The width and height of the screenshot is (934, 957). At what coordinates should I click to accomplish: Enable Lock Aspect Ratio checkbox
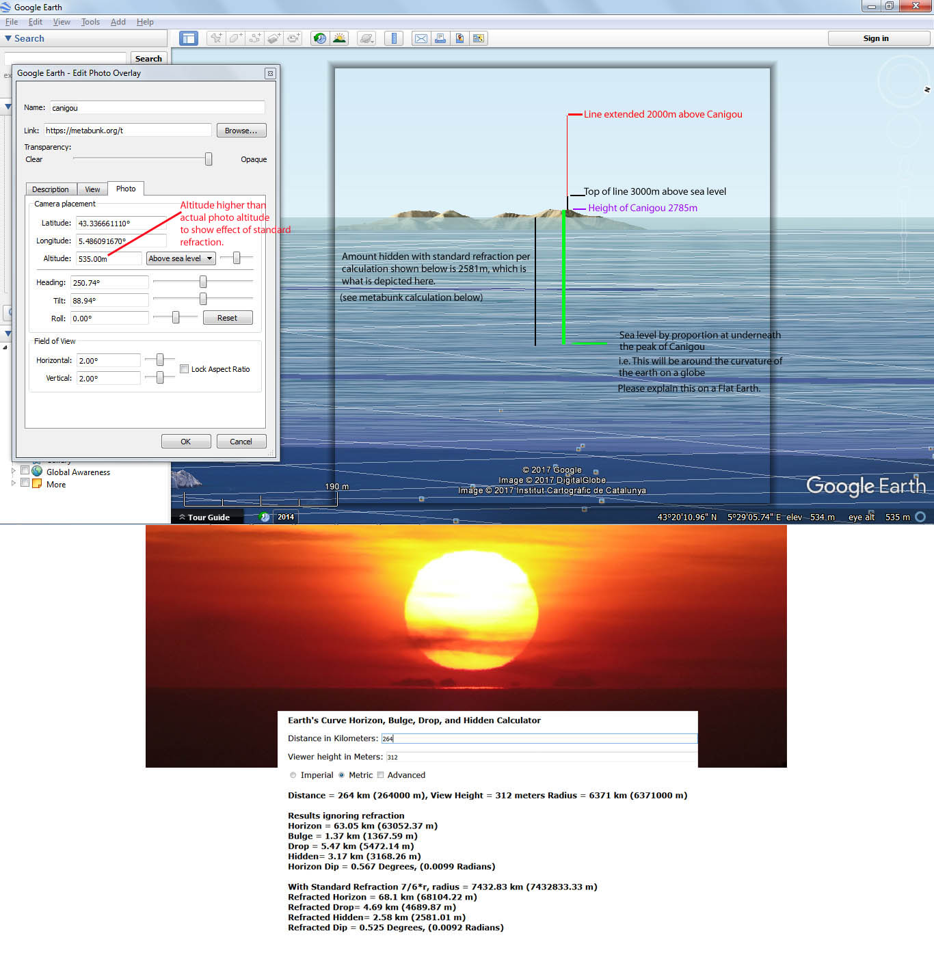pos(184,368)
